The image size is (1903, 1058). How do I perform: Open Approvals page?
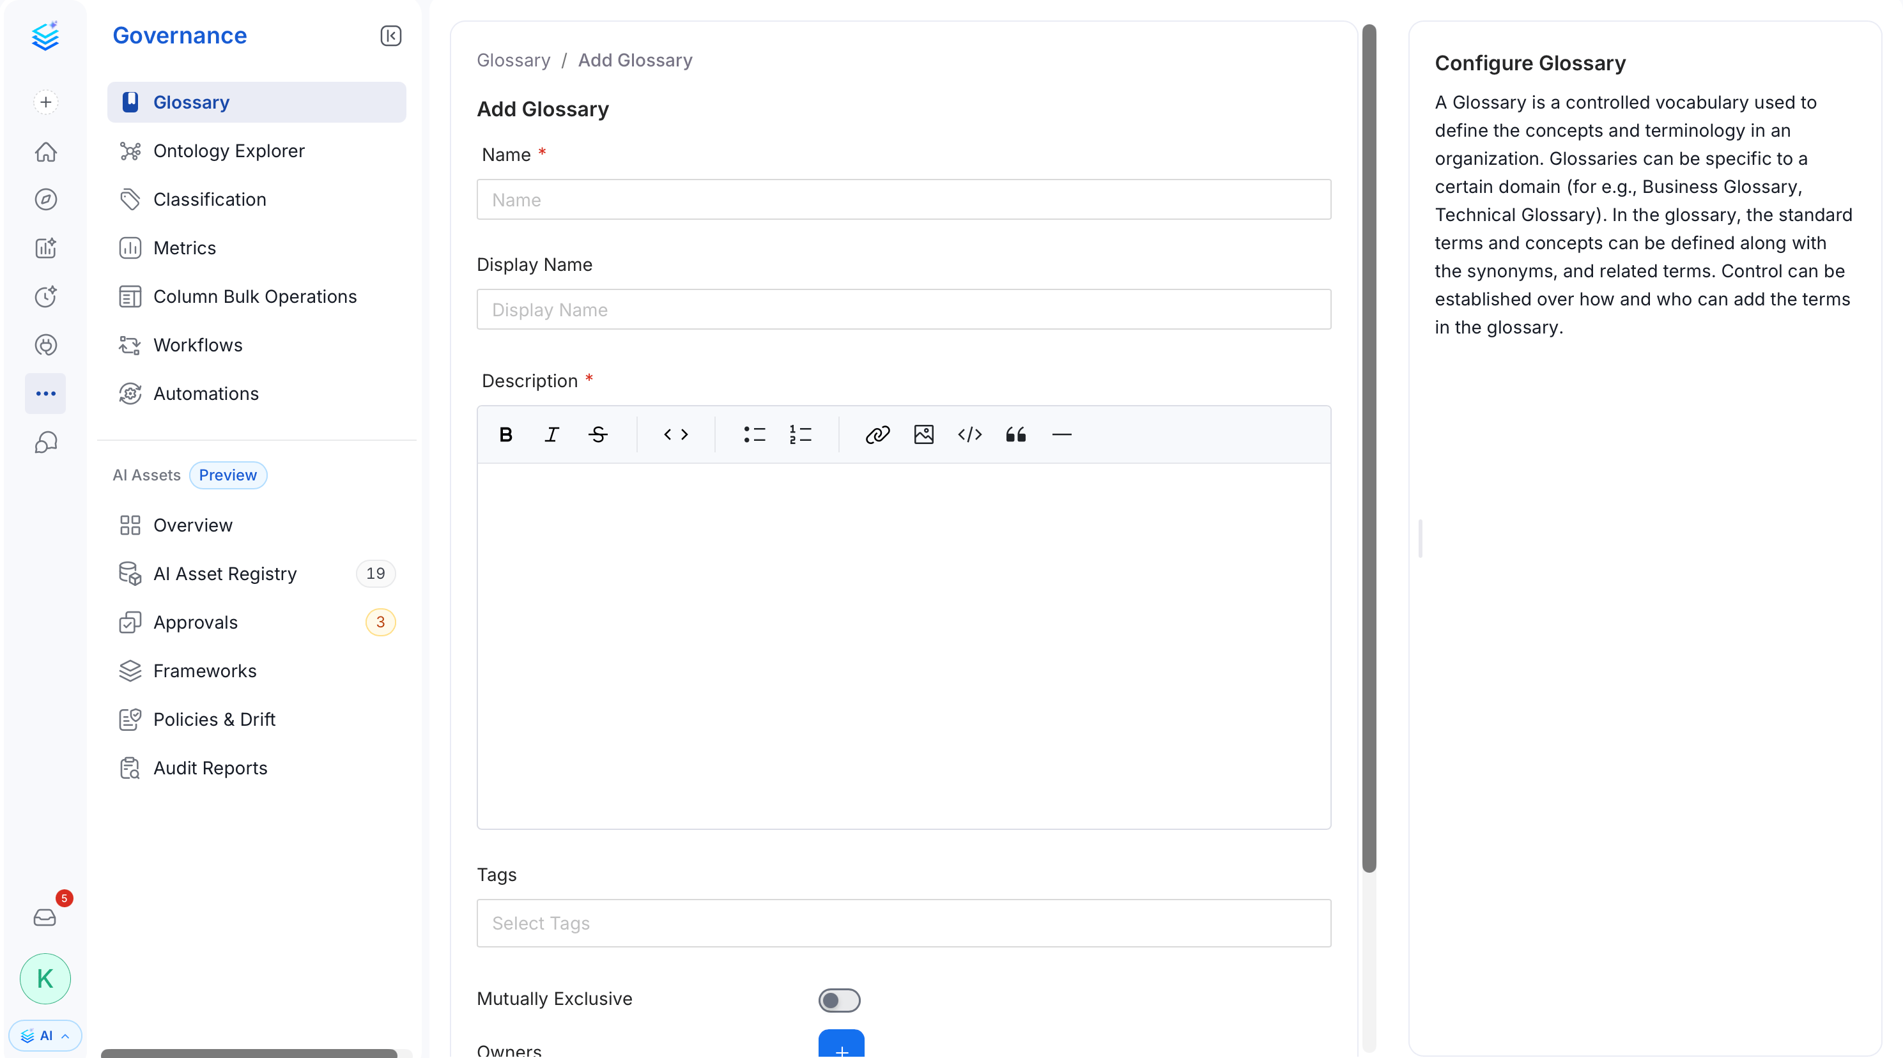click(256, 622)
